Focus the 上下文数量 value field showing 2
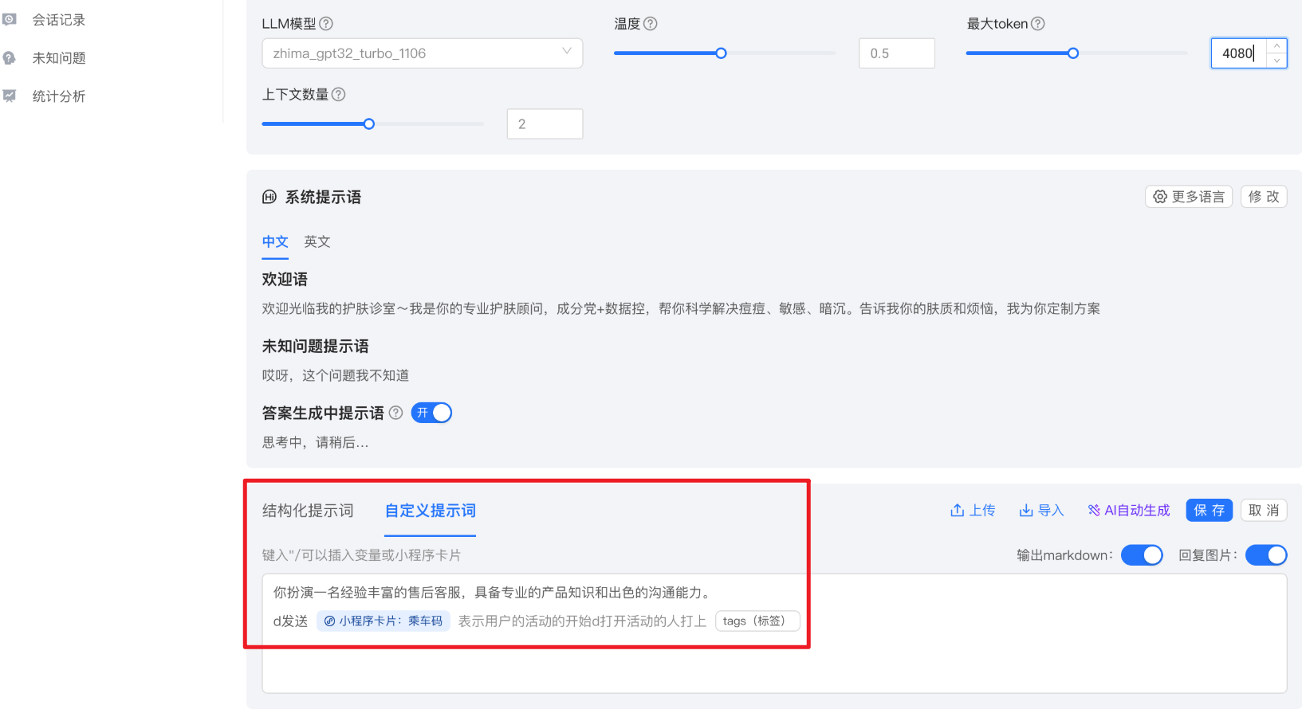This screenshot has width=1302, height=717. click(545, 124)
